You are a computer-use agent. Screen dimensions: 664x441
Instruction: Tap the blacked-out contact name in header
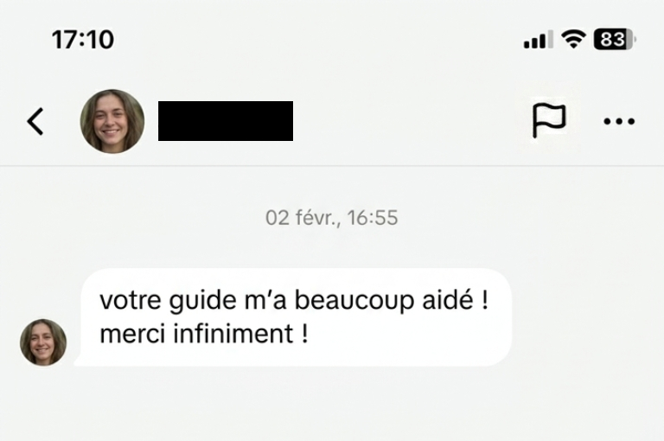(226, 121)
